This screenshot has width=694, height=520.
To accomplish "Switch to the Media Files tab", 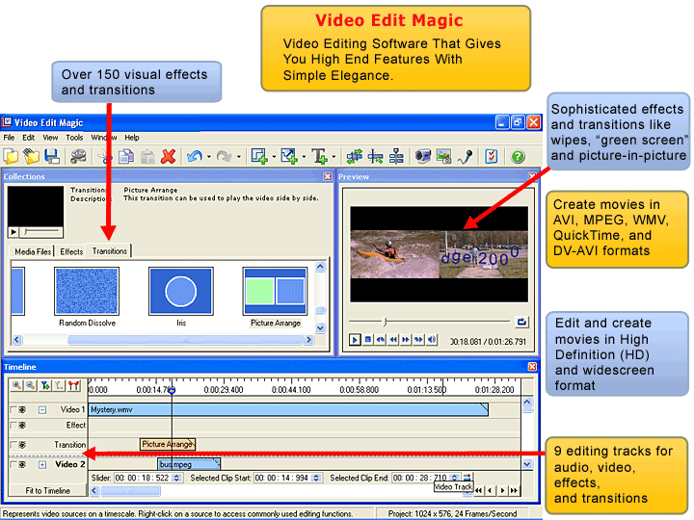I will tap(33, 251).
